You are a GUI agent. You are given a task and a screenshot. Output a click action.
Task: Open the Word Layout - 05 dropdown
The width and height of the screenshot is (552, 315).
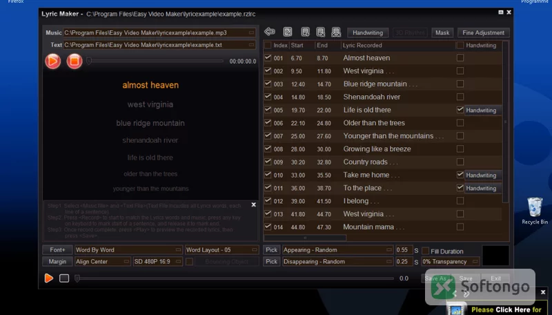click(221, 250)
